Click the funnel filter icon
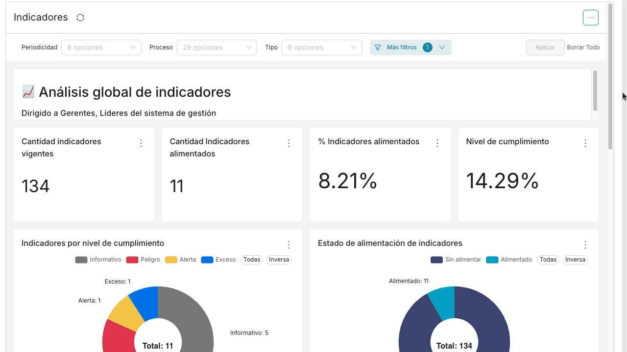The width and height of the screenshot is (627, 352). (x=378, y=47)
